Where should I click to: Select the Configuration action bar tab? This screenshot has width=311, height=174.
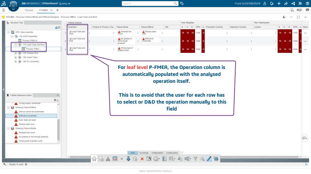click(172, 153)
